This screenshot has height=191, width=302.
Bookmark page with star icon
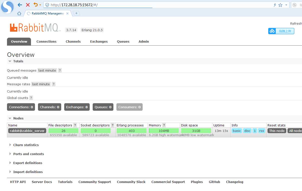point(281,5)
